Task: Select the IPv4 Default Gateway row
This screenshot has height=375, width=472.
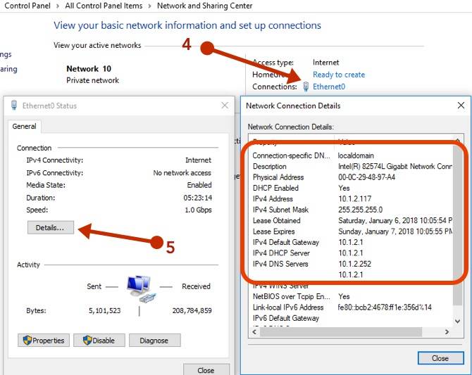Action: click(x=352, y=242)
